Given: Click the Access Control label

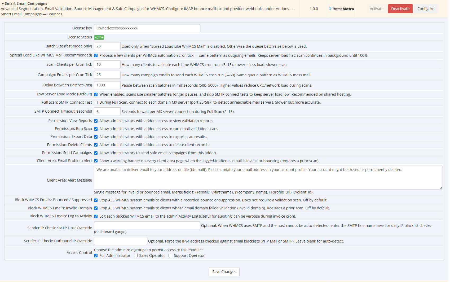Looking at the screenshot, I should pos(79,253).
